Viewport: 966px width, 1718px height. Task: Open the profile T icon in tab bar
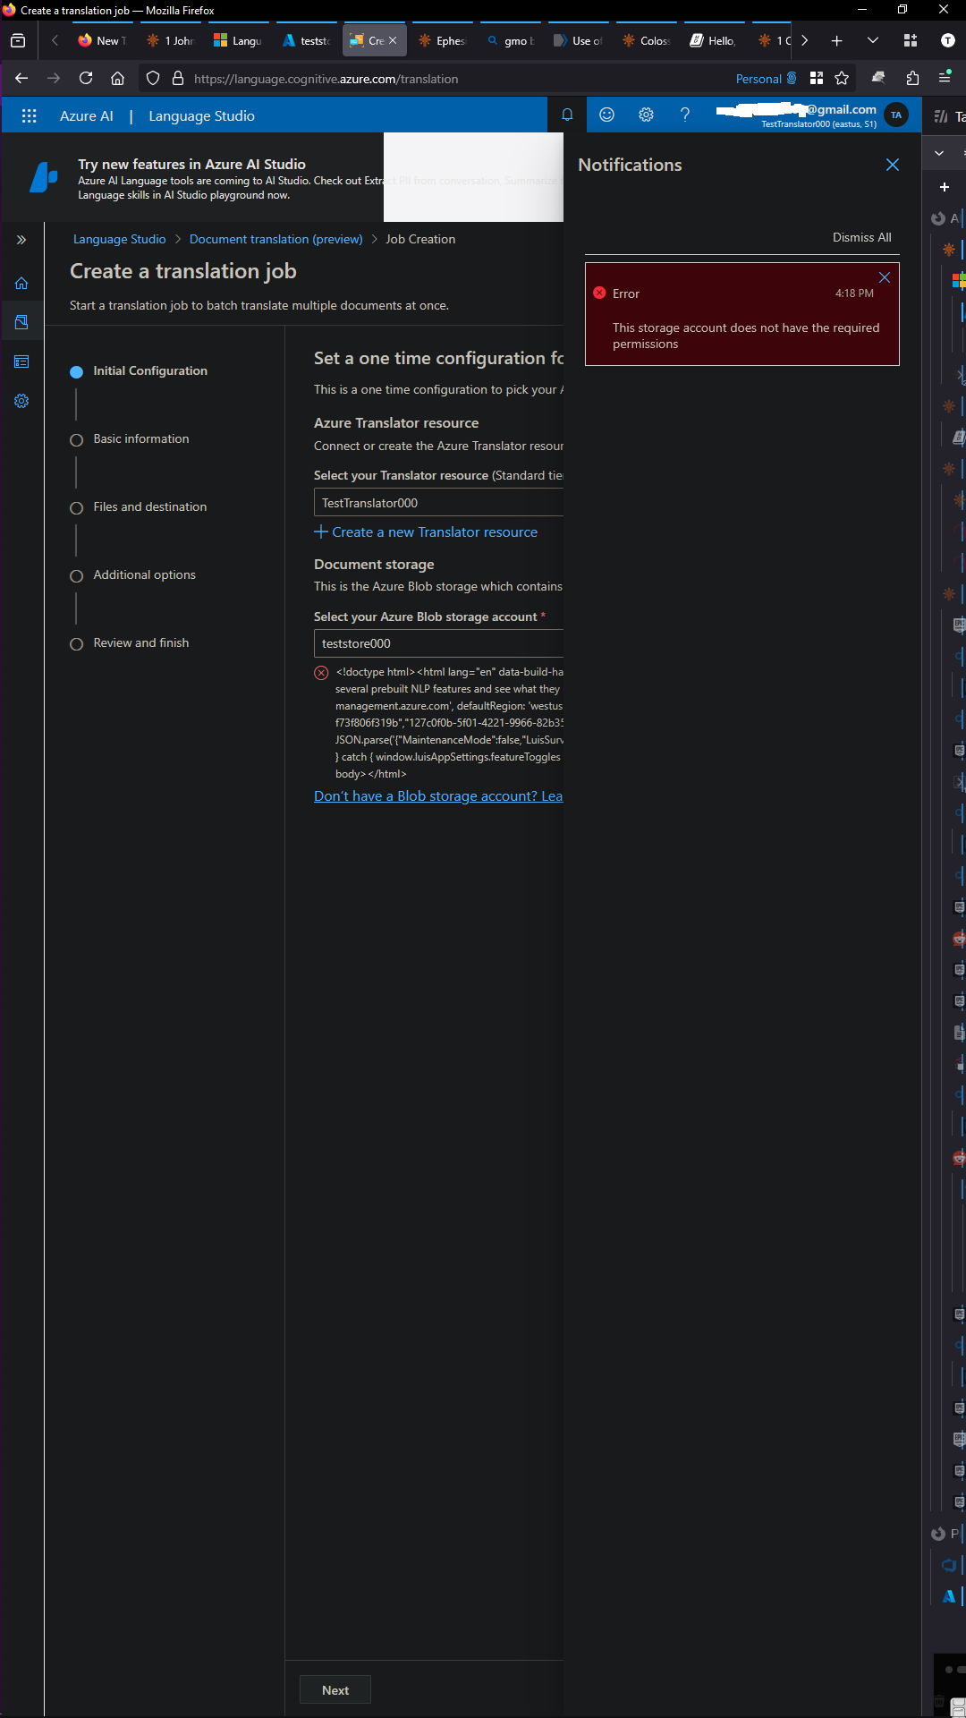point(948,40)
